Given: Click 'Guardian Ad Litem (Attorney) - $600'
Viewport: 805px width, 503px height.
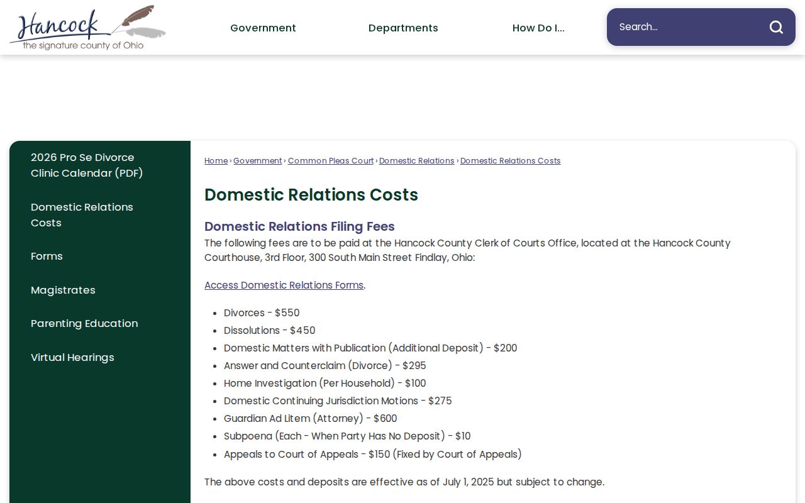Looking at the screenshot, I should [310, 418].
